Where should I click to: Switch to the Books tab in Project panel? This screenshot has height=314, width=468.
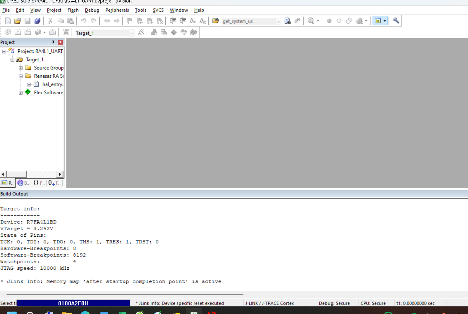[23, 183]
